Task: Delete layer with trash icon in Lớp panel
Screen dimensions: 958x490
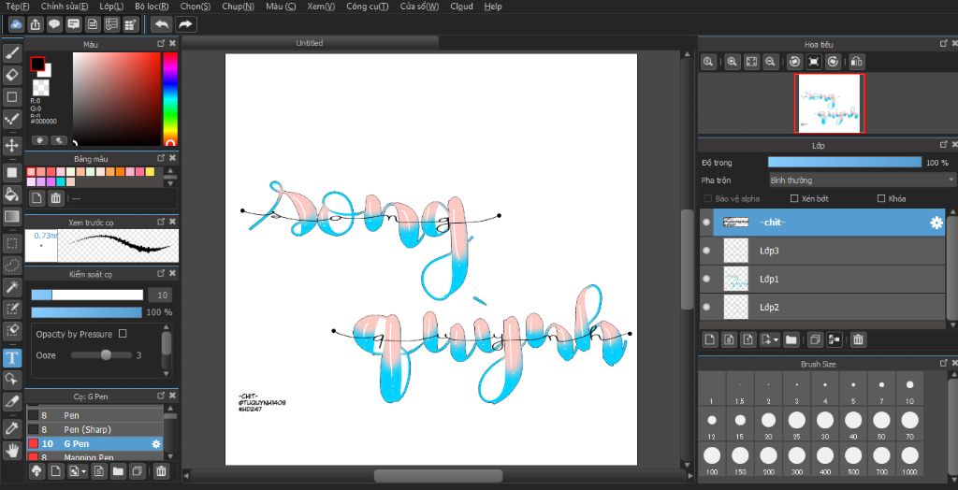Action: pyautogui.click(x=858, y=339)
